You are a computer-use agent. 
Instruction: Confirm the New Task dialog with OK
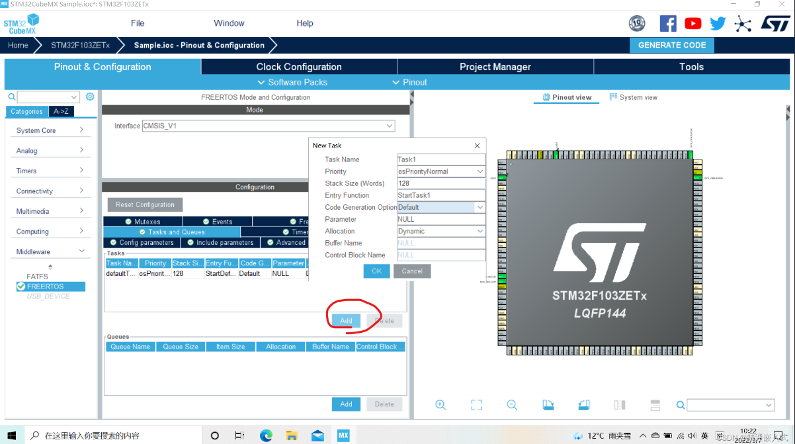(376, 271)
